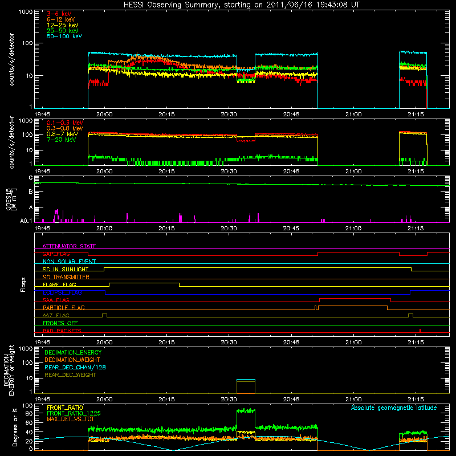Click the DECIMATION ENERGY or weight axis title
Viewport: 456px width, 456px height.
coord(9,370)
